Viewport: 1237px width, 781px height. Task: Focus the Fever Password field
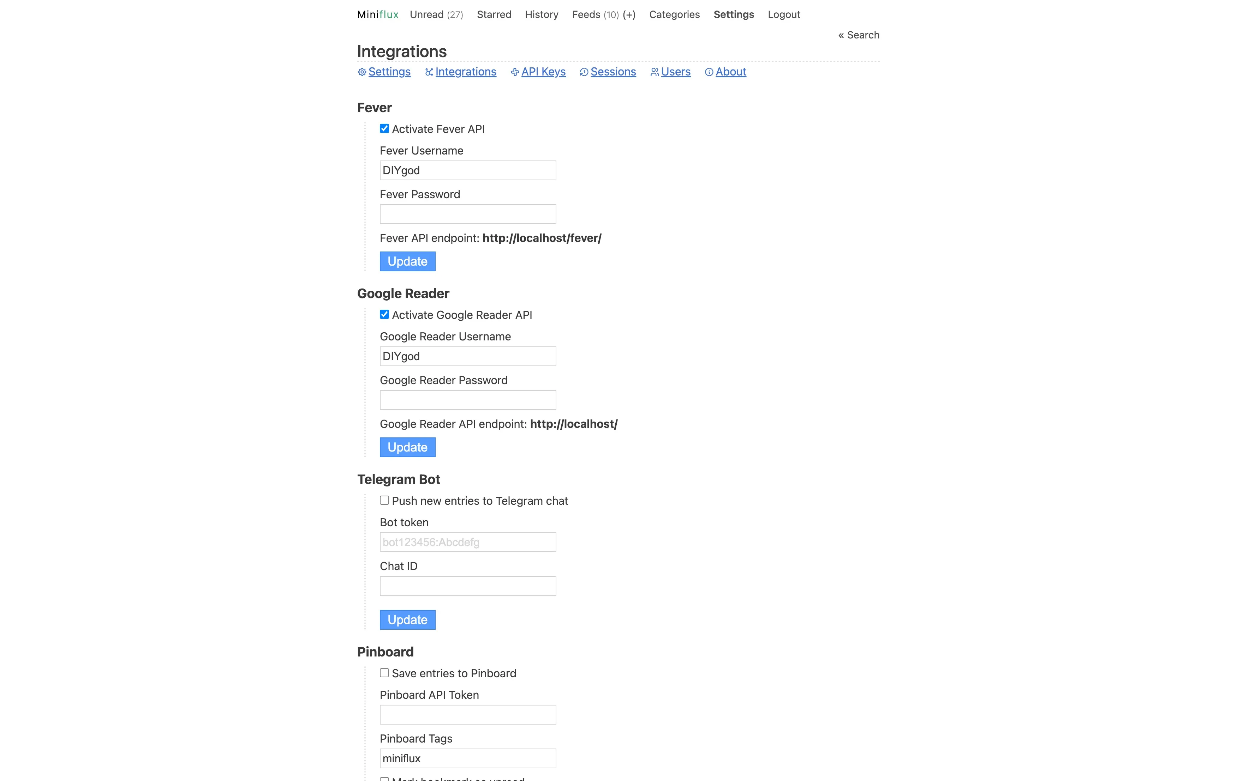click(x=467, y=214)
